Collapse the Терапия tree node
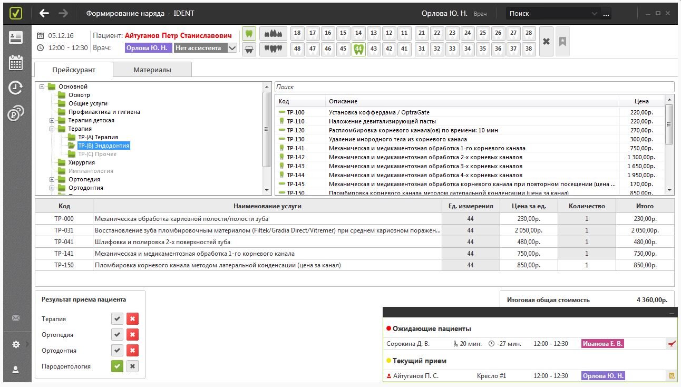Screen dimensions: 681x387 [52, 129]
